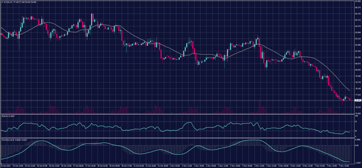Click the 25 Oct 2023 time axis marker
The height and width of the screenshot is (168, 362).
point(5,166)
